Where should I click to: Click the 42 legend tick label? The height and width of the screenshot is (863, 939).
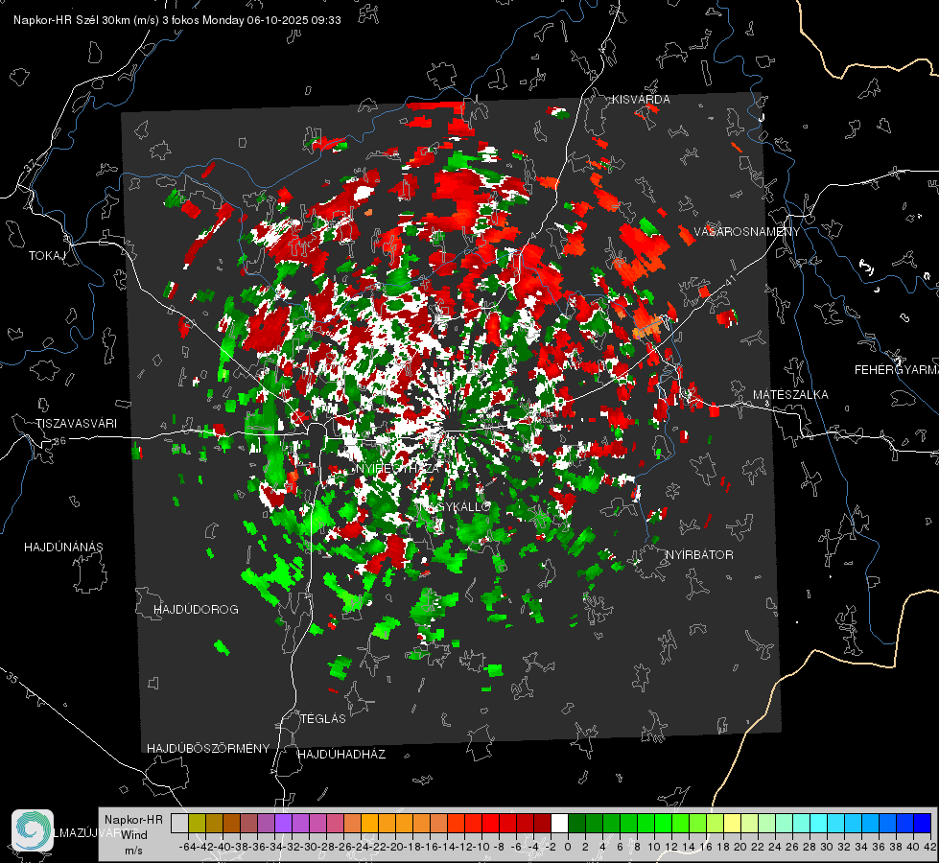tap(930, 847)
